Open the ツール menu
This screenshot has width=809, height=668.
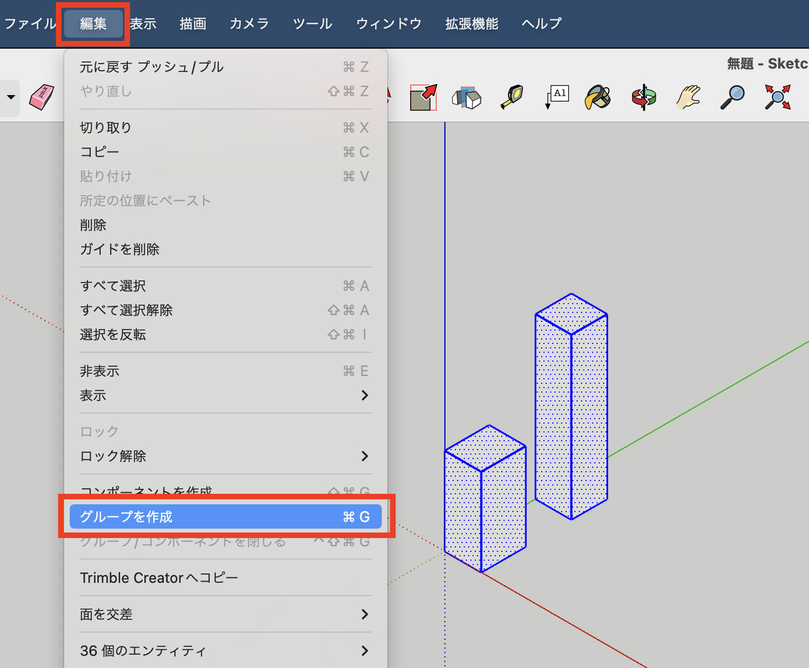coord(312,23)
